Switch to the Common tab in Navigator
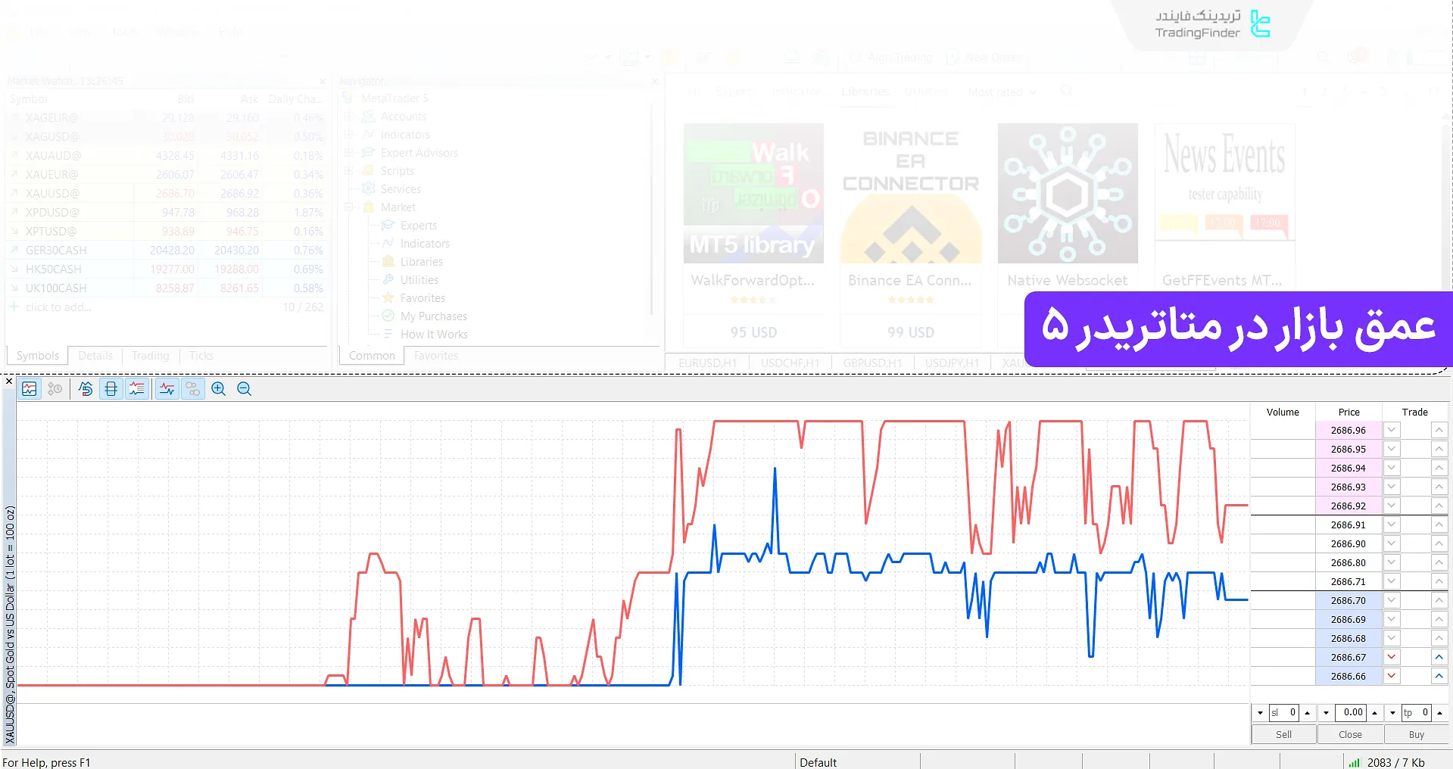The width and height of the screenshot is (1453, 769). (372, 356)
